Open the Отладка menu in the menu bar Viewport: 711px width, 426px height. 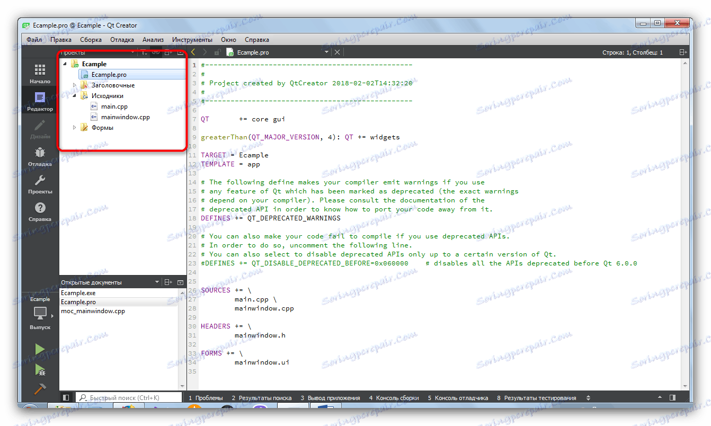(x=122, y=40)
